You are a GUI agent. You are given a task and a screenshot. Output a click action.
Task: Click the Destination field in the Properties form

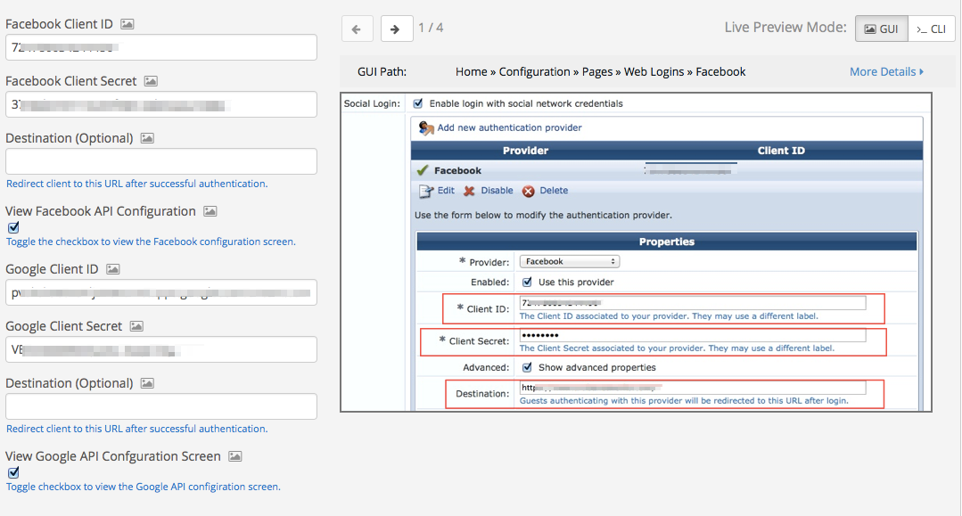click(693, 388)
